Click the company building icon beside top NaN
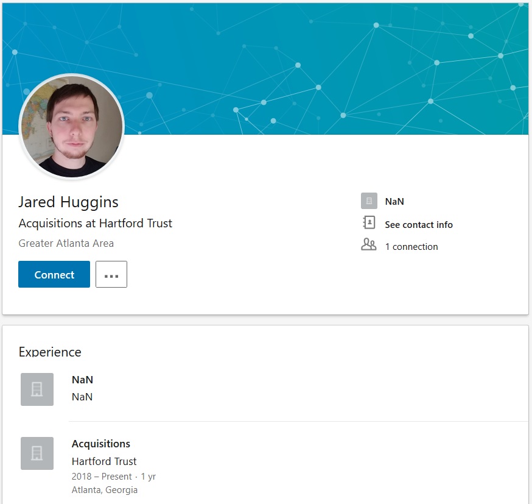The width and height of the screenshot is (532, 504). 369,201
